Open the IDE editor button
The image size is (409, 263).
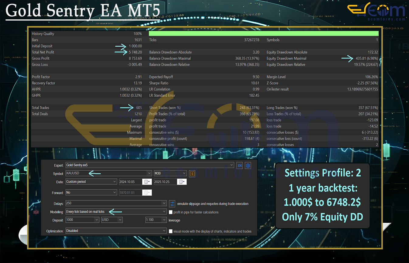(x=239, y=165)
